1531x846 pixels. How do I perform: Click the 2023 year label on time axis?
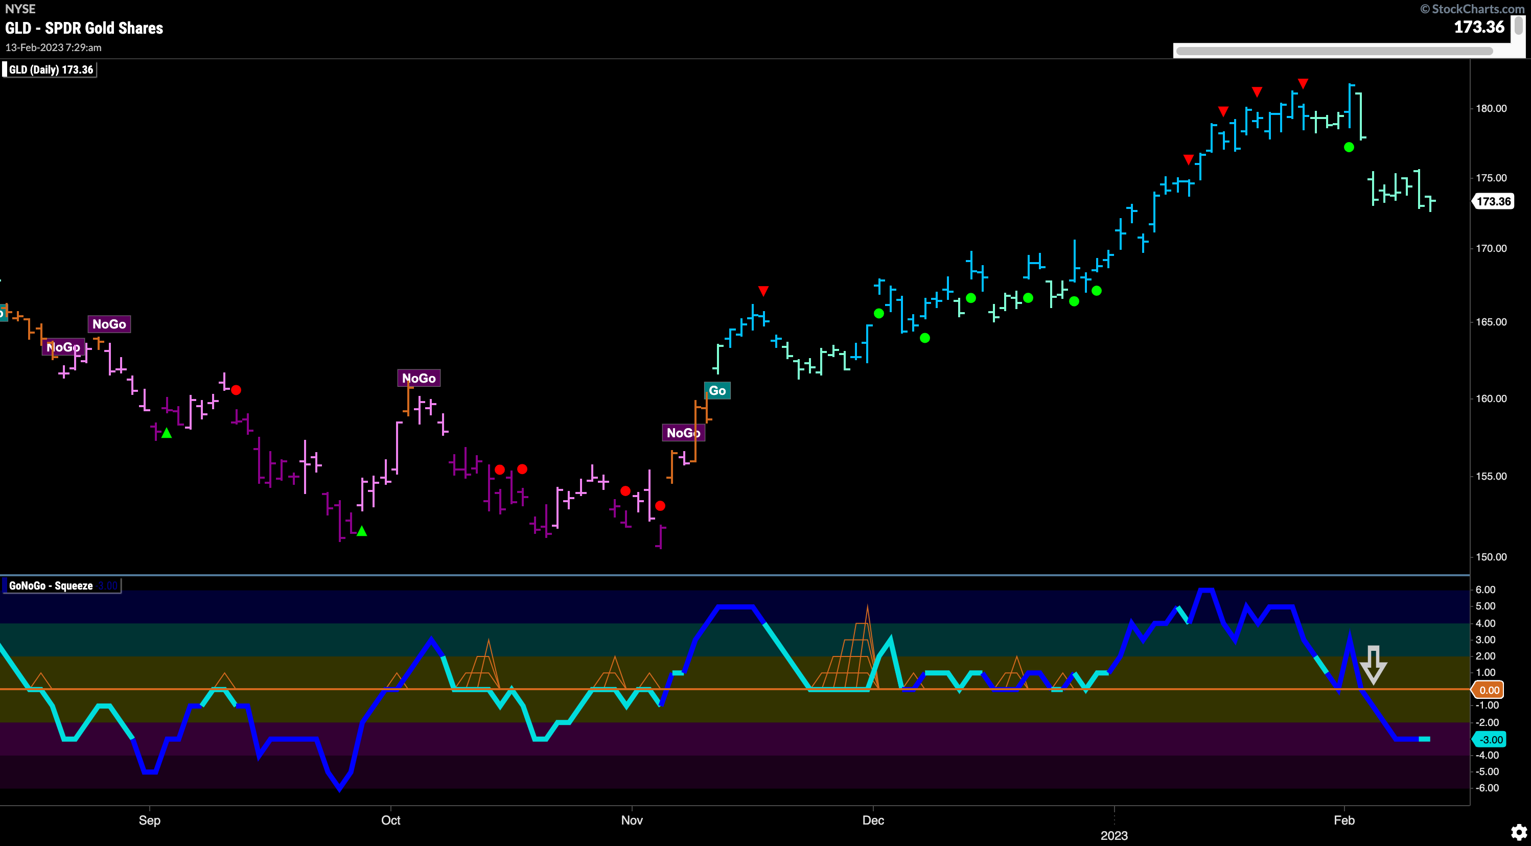coord(1115,835)
